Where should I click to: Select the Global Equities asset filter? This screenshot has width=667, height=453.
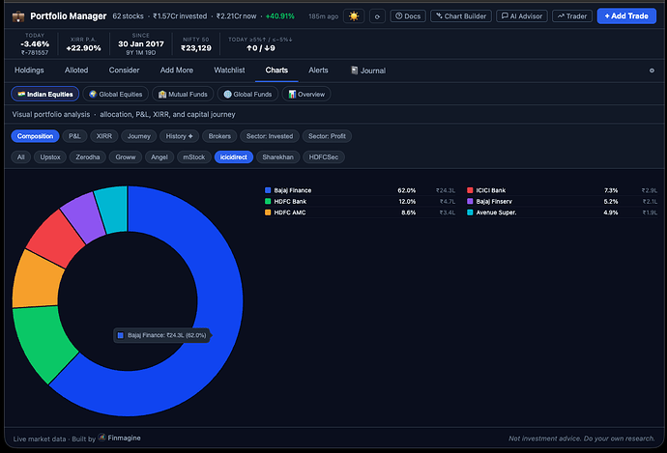(116, 94)
